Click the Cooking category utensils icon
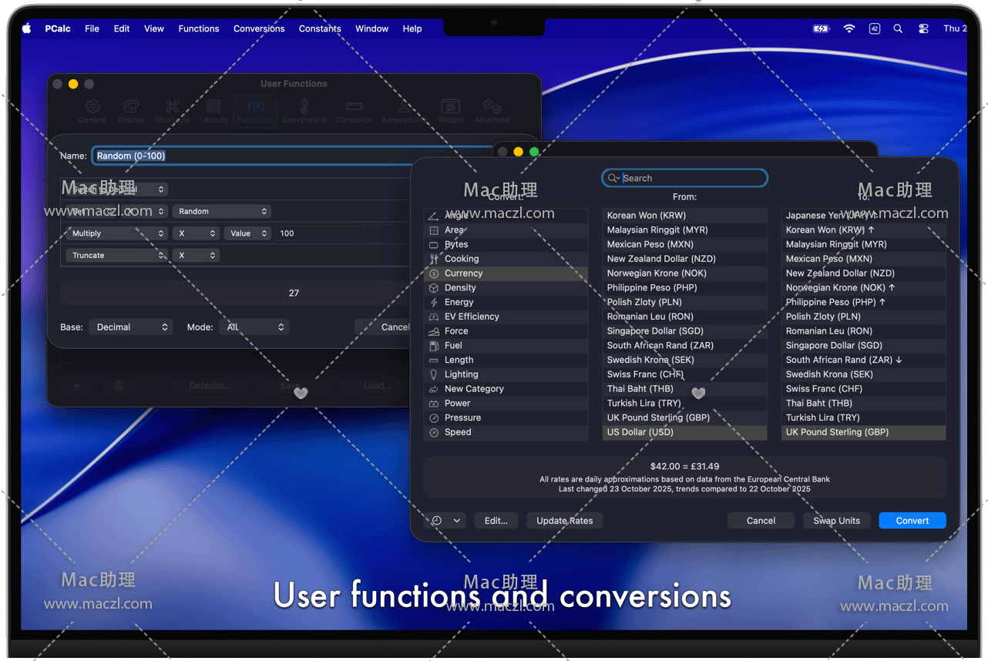The width and height of the screenshot is (988, 661). click(x=434, y=259)
